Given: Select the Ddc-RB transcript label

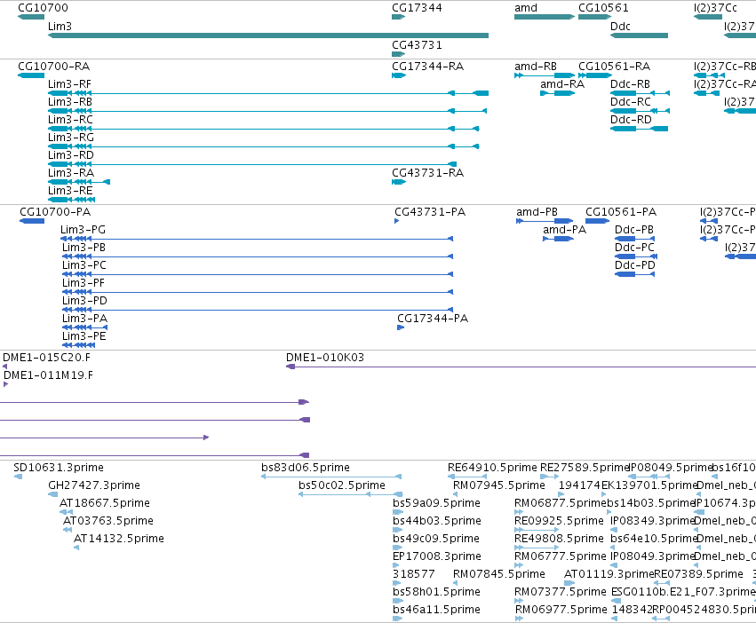Looking at the screenshot, I should (630, 83).
